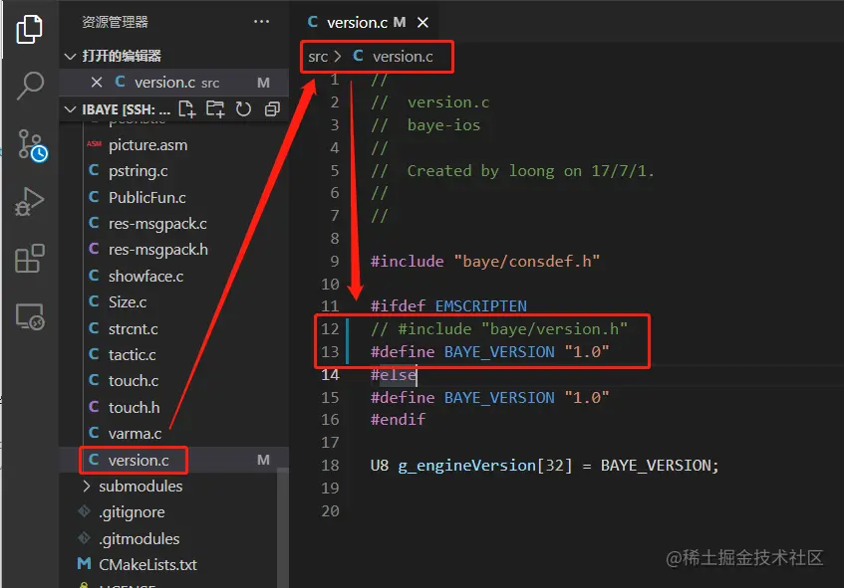Open Size.c from file tree
Image resolution: width=844 pixels, height=588 pixels.
[x=128, y=302]
